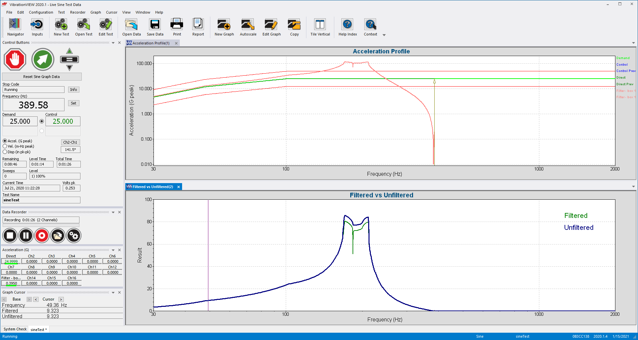Image resolution: width=638 pixels, height=340 pixels.
Task: Click the Context help icon
Action: pos(370,27)
